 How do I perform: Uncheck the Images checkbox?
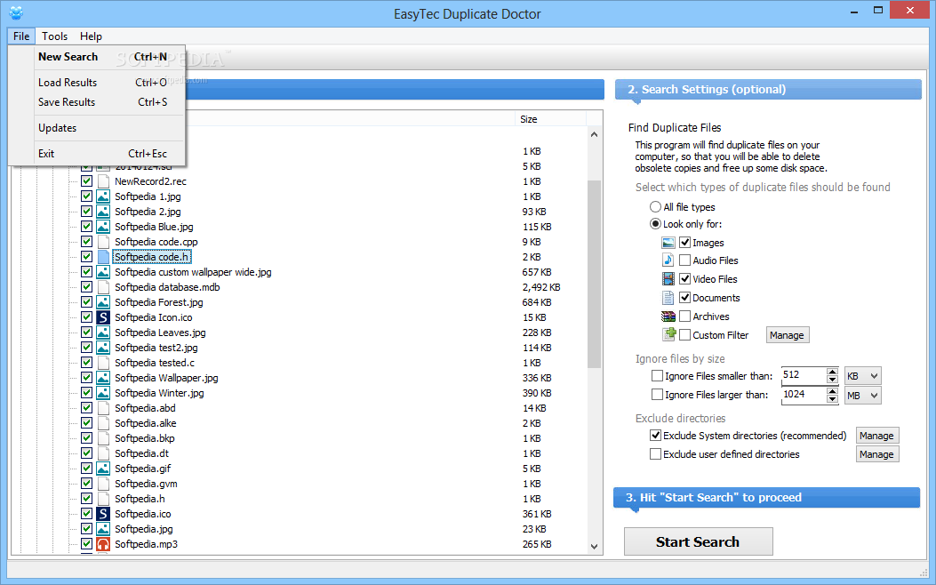pyautogui.click(x=685, y=243)
